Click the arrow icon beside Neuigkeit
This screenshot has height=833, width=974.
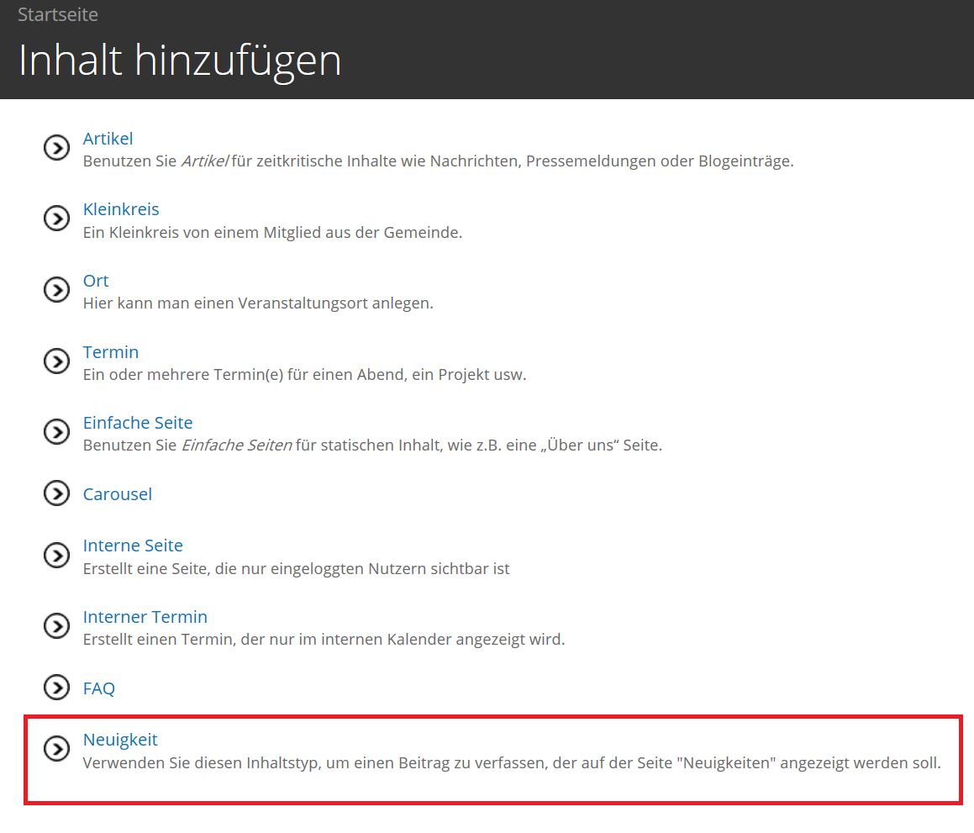(56, 749)
